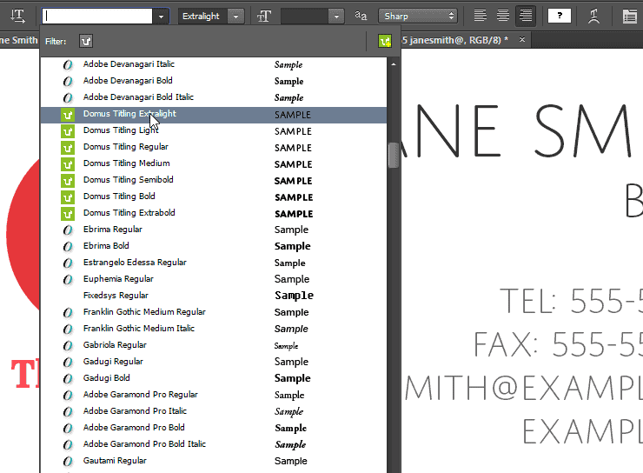Select Gabriola Regular font
Image resolution: width=643 pixels, height=473 pixels.
tap(213, 345)
